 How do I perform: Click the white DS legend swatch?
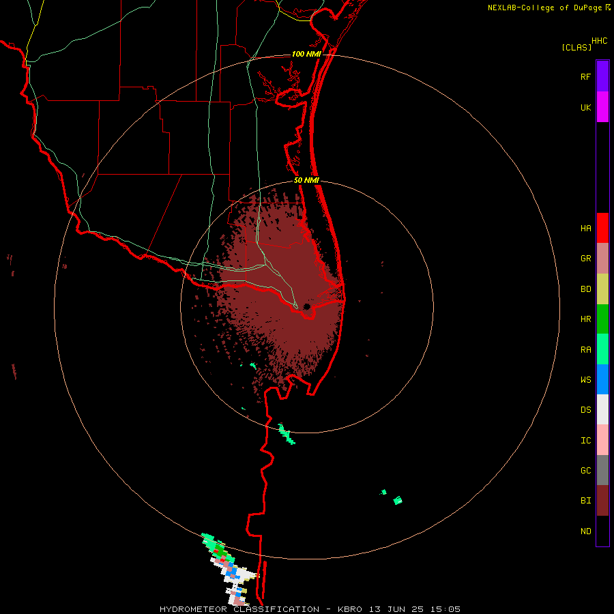[602, 410]
